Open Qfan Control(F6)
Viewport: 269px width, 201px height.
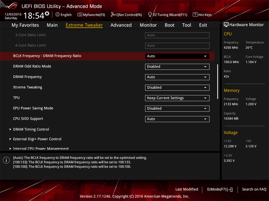pyautogui.click(x=129, y=15)
